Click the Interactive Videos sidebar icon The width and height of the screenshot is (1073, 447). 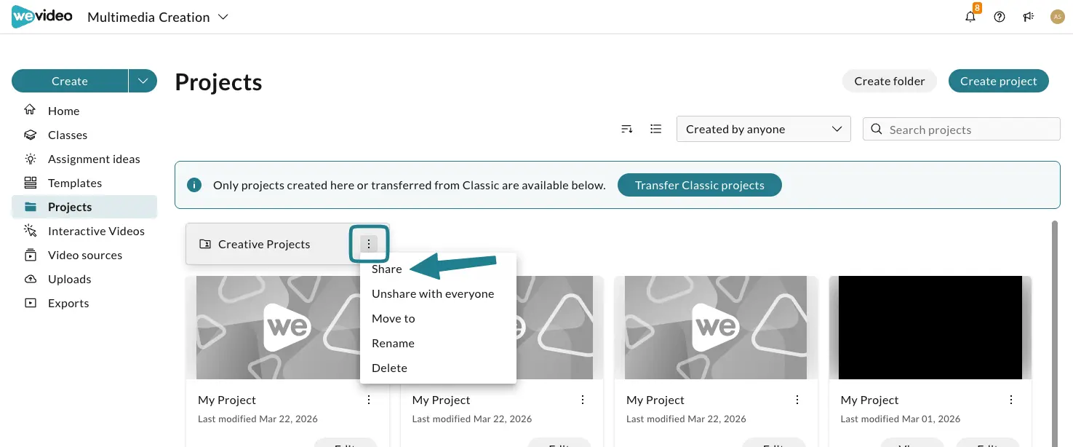click(x=30, y=231)
